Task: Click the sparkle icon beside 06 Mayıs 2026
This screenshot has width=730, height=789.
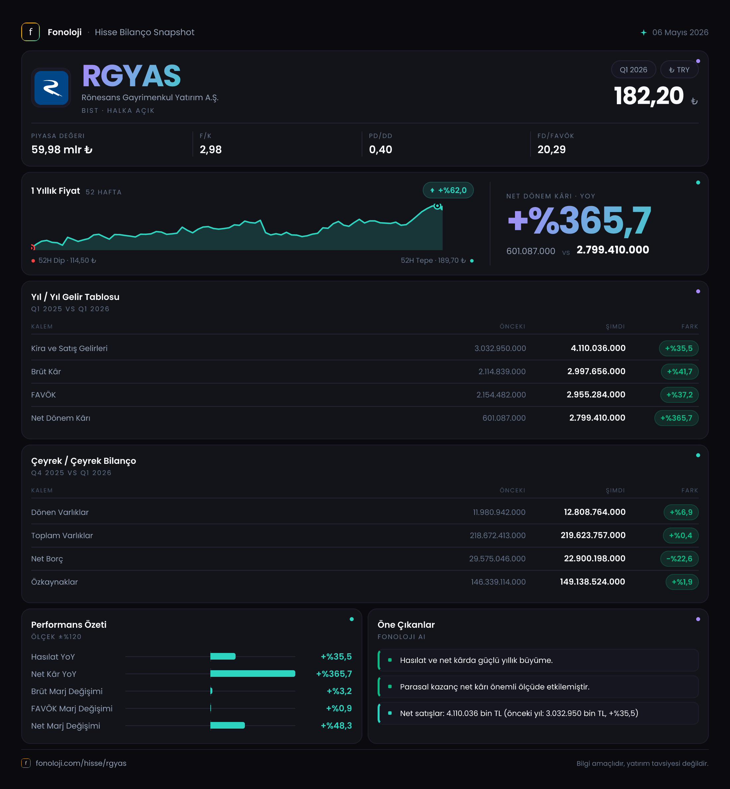Action: coord(643,33)
